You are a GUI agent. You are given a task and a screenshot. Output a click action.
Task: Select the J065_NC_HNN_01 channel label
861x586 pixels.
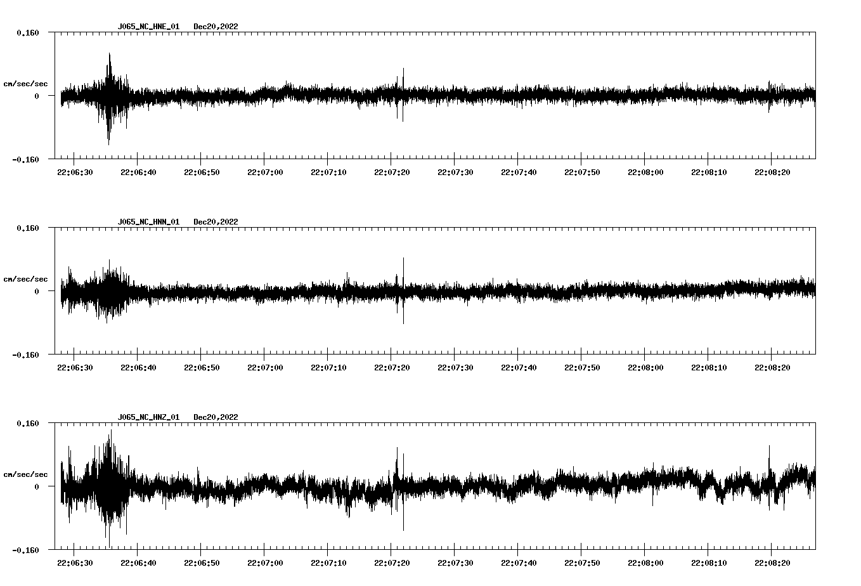coord(148,222)
